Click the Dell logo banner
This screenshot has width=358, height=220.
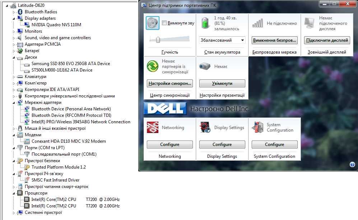click(x=165, y=109)
